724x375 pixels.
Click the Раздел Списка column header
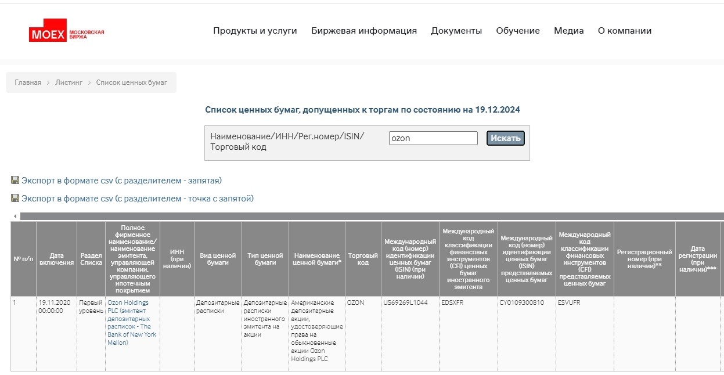[x=91, y=259]
